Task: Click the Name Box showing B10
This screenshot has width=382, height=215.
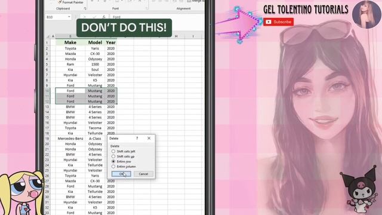Action: pos(56,17)
